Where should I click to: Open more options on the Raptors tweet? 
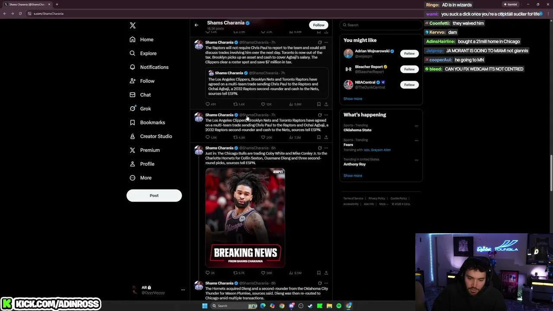click(326, 42)
